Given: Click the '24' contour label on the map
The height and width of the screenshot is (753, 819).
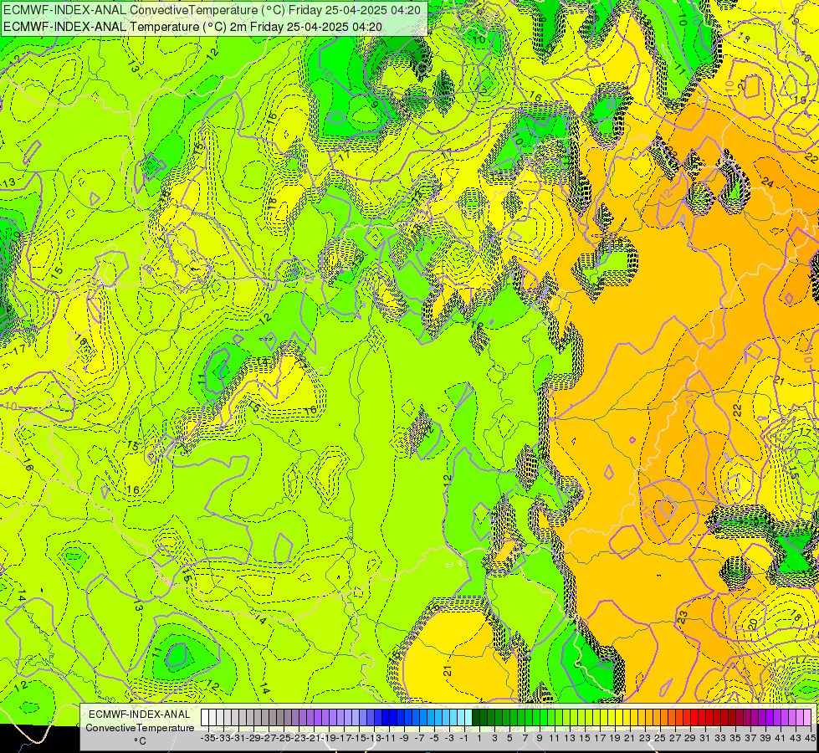Looking at the screenshot, I should 767,182.
